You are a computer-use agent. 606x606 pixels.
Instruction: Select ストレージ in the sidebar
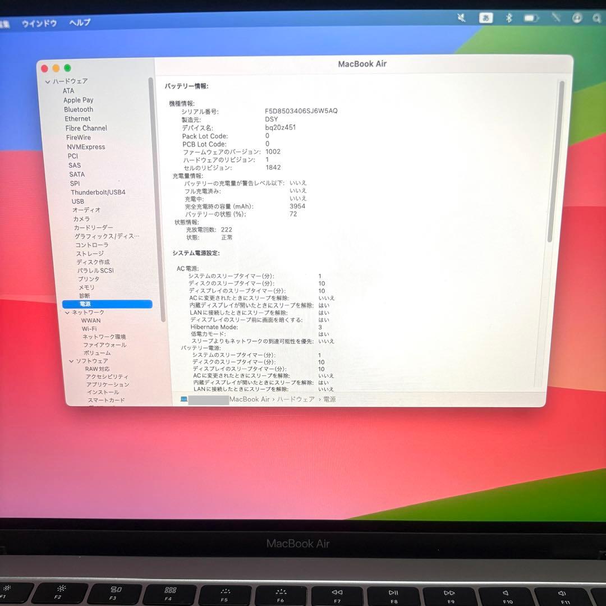[90, 253]
